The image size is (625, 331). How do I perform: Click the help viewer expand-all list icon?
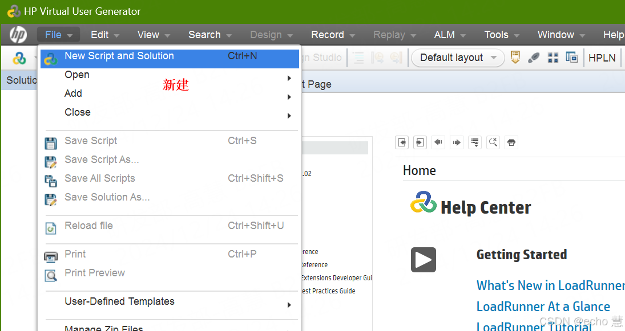[x=475, y=142]
